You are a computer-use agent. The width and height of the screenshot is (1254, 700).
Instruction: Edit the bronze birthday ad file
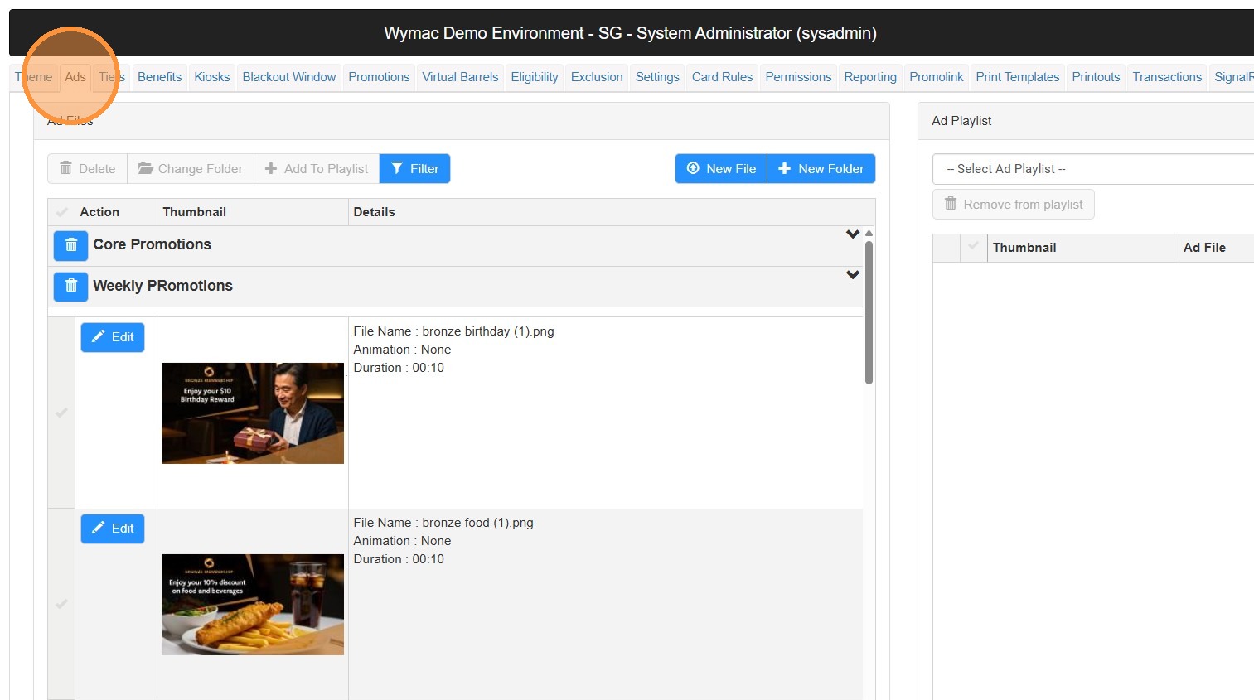tap(113, 337)
